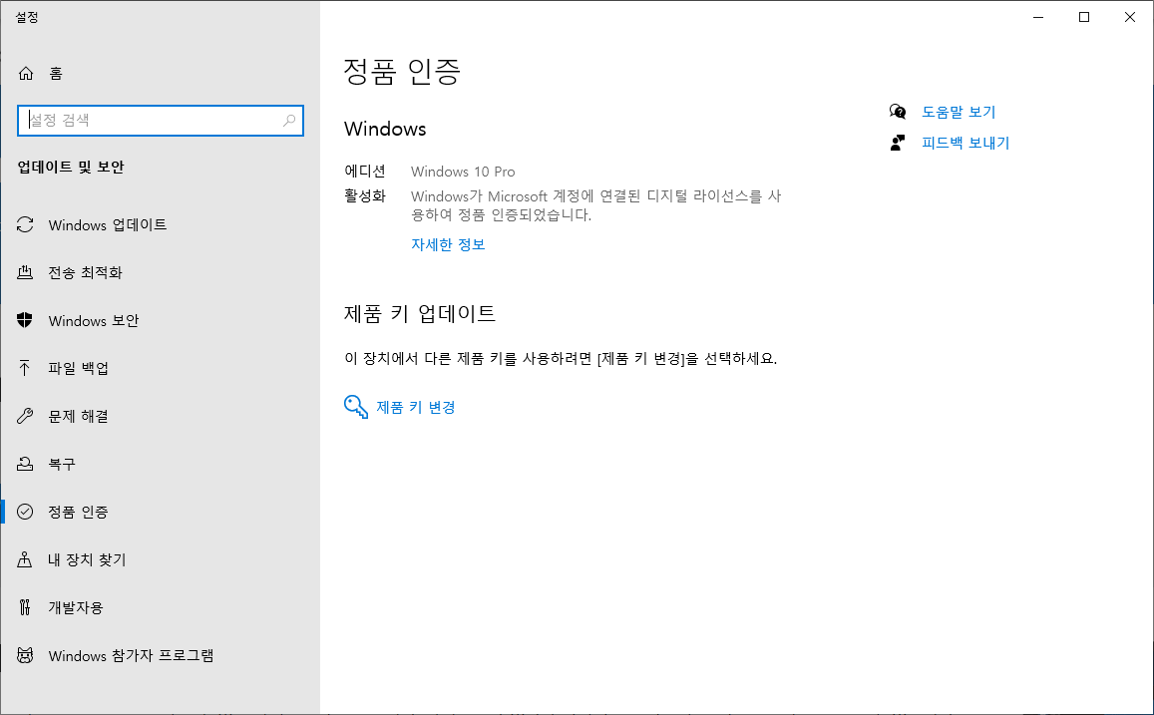Click the 문제 해결 wrench icon
Image resolution: width=1154 pixels, height=715 pixels.
(25, 416)
